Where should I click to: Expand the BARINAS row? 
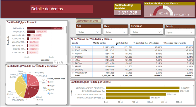[73, 70]
